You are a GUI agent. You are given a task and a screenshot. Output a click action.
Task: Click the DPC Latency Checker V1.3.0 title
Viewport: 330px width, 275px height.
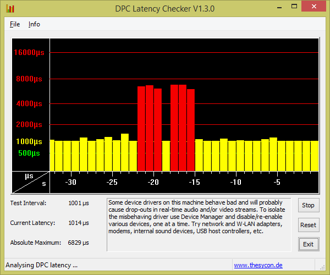pyautogui.click(x=165, y=9)
